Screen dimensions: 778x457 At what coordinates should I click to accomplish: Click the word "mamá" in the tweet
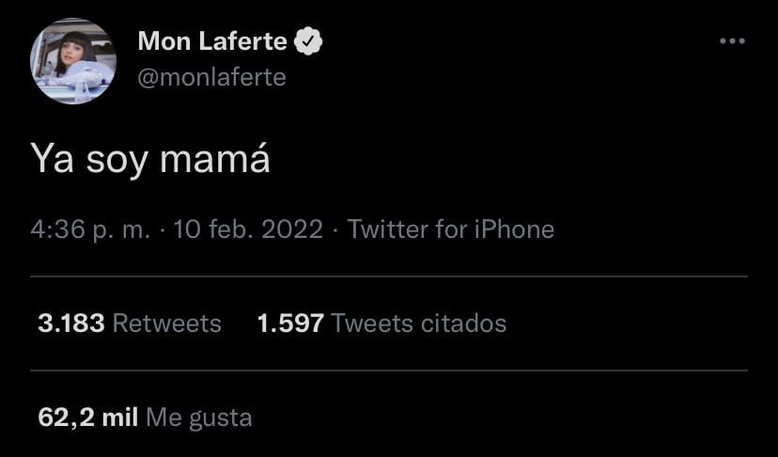[215, 159]
